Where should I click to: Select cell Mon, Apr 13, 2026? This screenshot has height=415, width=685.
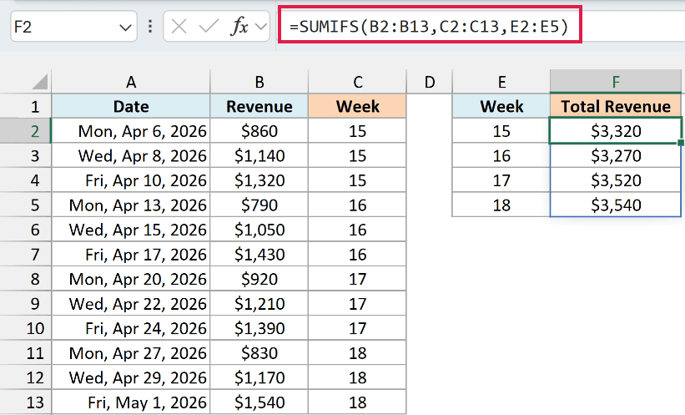[131, 205]
